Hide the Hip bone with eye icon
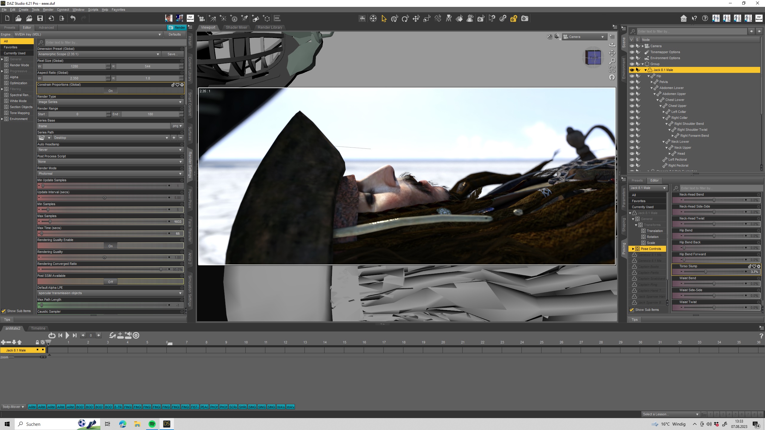 632,76
